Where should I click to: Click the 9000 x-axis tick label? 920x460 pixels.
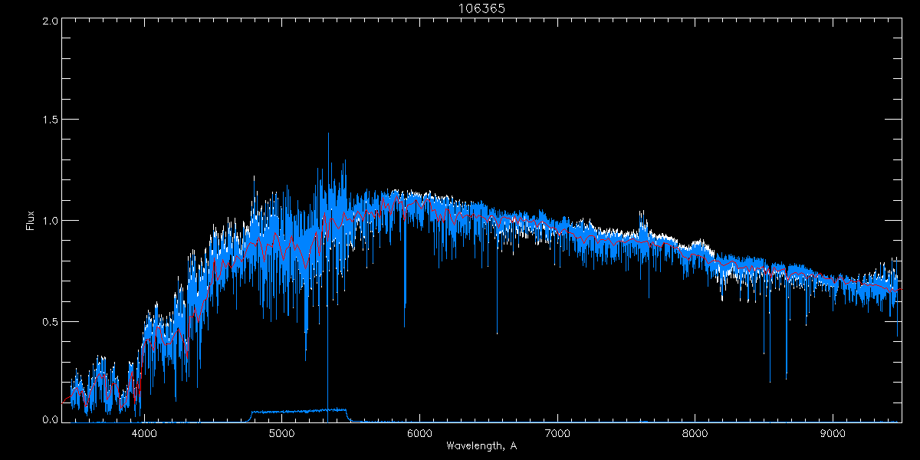(833, 433)
